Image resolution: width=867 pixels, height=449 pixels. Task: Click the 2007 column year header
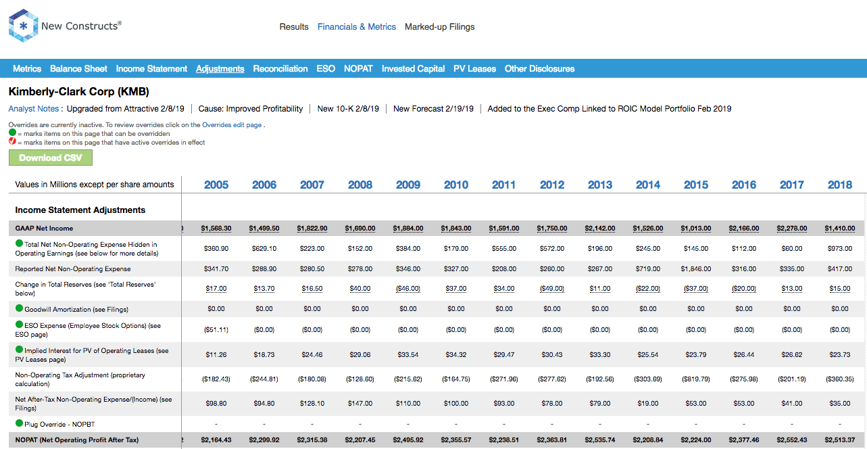click(x=312, y=185)
